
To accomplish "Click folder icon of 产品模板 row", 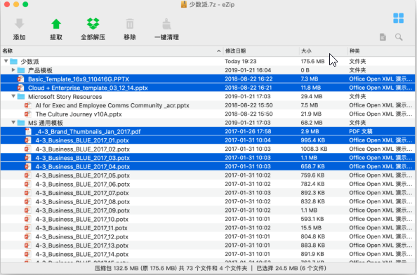I will (x=21, y=70).
